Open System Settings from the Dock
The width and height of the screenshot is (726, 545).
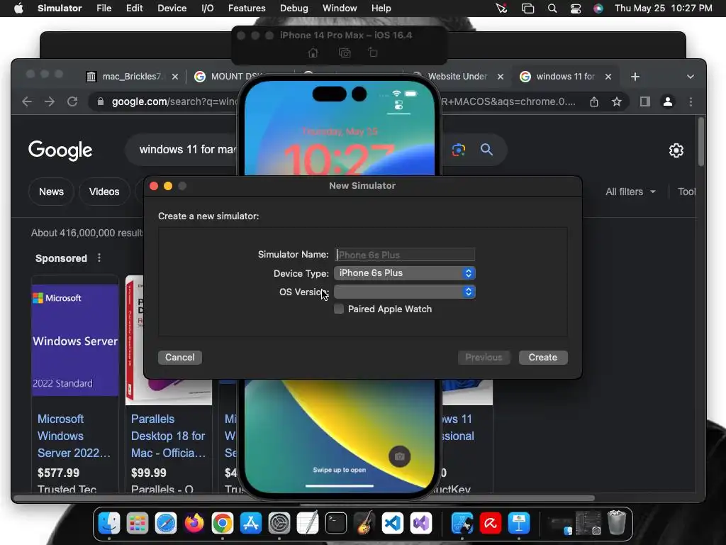coord(279,524)
